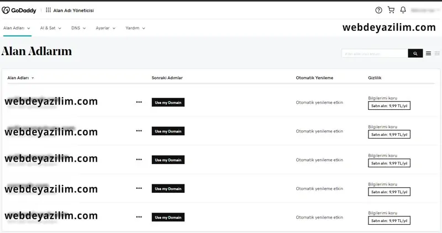Open three-dot menu in fourth domain row
Screen dimensions: 442x233
pos(139,188)
